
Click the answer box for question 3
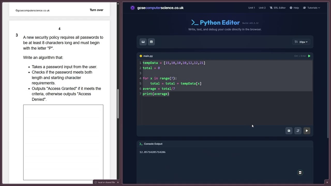[x=63, y=142]
